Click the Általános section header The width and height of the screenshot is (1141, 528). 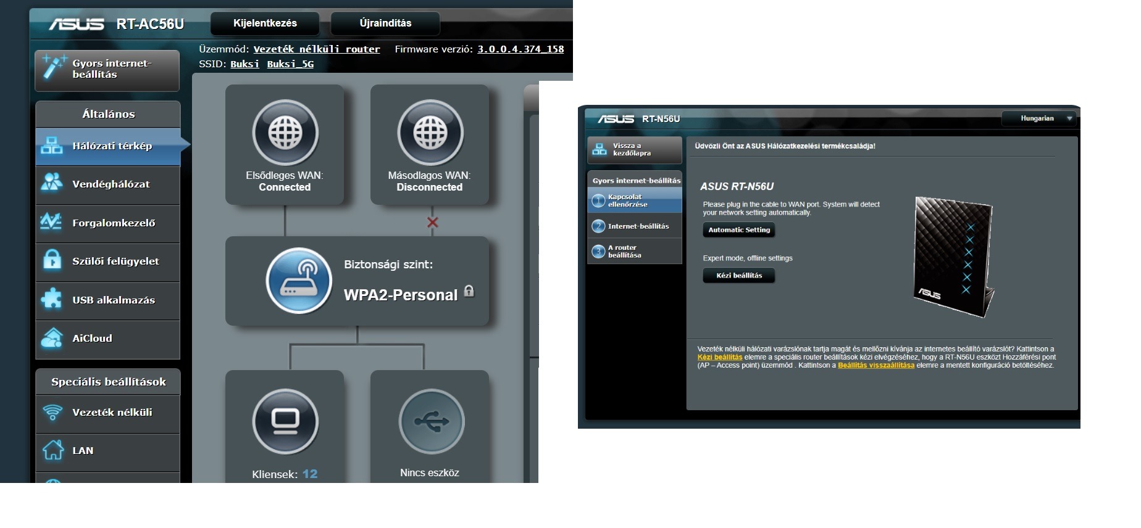click(x=108, y=114)
